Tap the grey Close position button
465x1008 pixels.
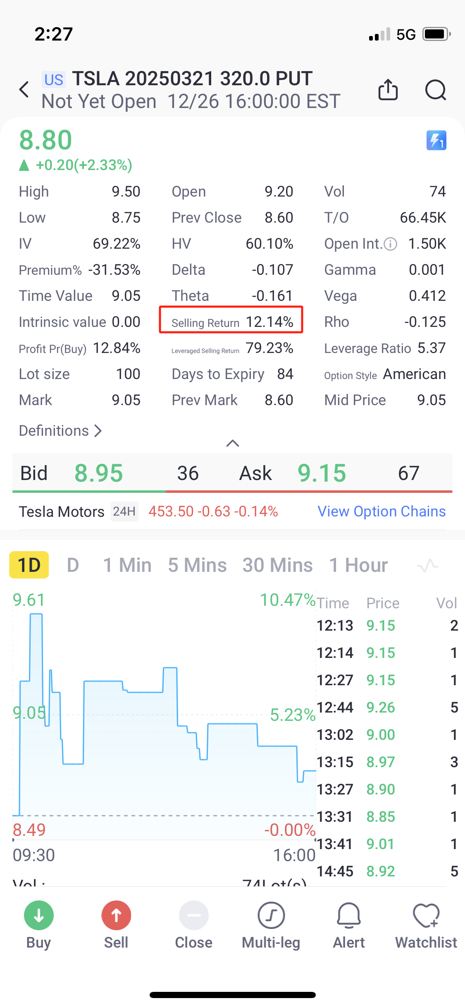(193, 915)
